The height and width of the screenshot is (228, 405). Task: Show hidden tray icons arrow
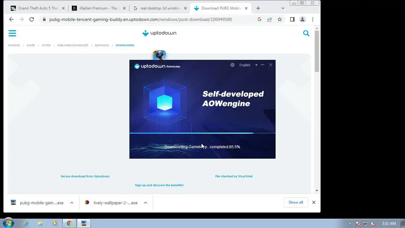click(x=350, y=224)
